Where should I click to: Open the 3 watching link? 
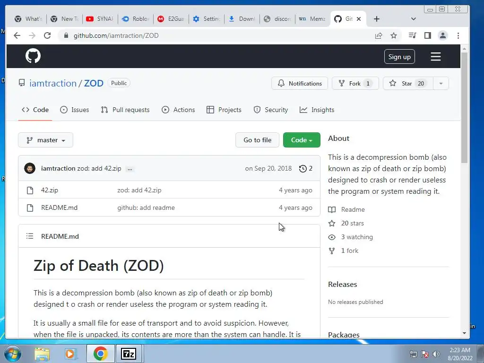pos(357,237)
